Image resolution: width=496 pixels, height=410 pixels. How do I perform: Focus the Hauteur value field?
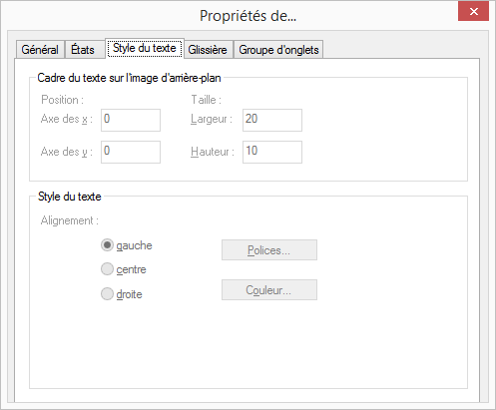[x=272, y=152]
